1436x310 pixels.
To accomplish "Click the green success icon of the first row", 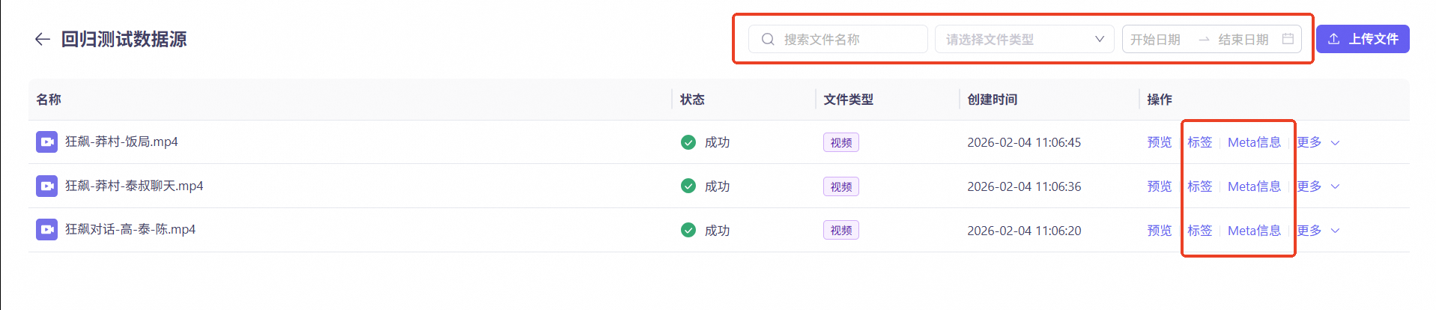I will [x=688, y=142].
